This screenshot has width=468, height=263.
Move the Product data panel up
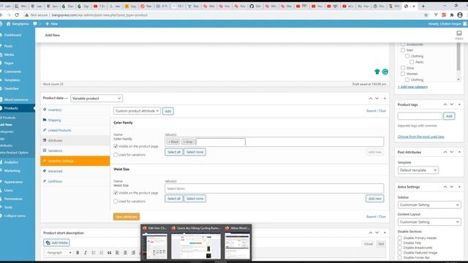click(x=371, y=99)
